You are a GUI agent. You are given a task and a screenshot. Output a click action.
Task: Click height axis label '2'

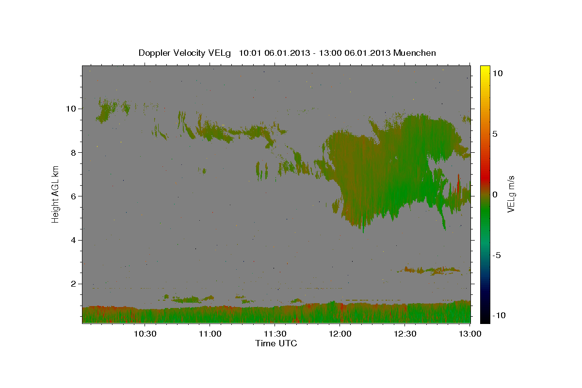click(x=75, y=284)
